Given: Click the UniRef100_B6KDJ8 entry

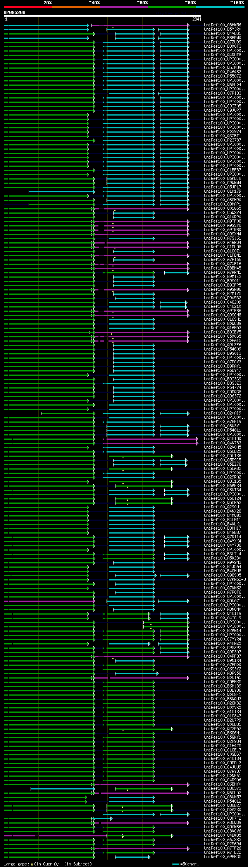Looking at the screenshot, I should (222, 178).
